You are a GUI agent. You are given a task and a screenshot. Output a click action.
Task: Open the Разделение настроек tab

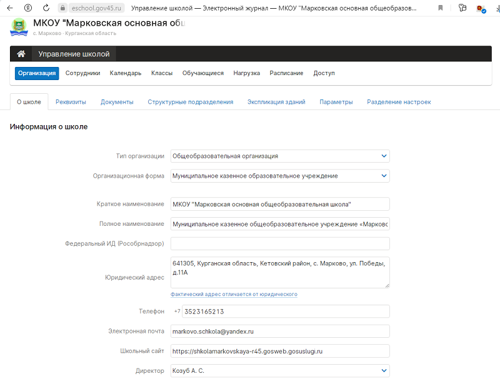399,102
